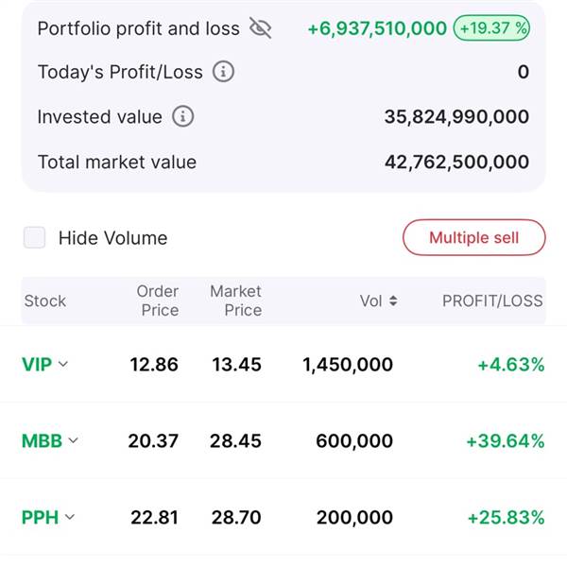Screen dimensions: 567x567
Task: Click the Order Price column header
Action: [158, 301]
